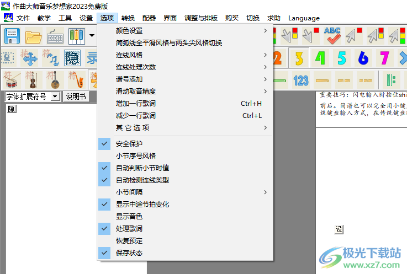Click the double yellow dash icon
This screenshot has height=274, width=407.
pos(343,80)
